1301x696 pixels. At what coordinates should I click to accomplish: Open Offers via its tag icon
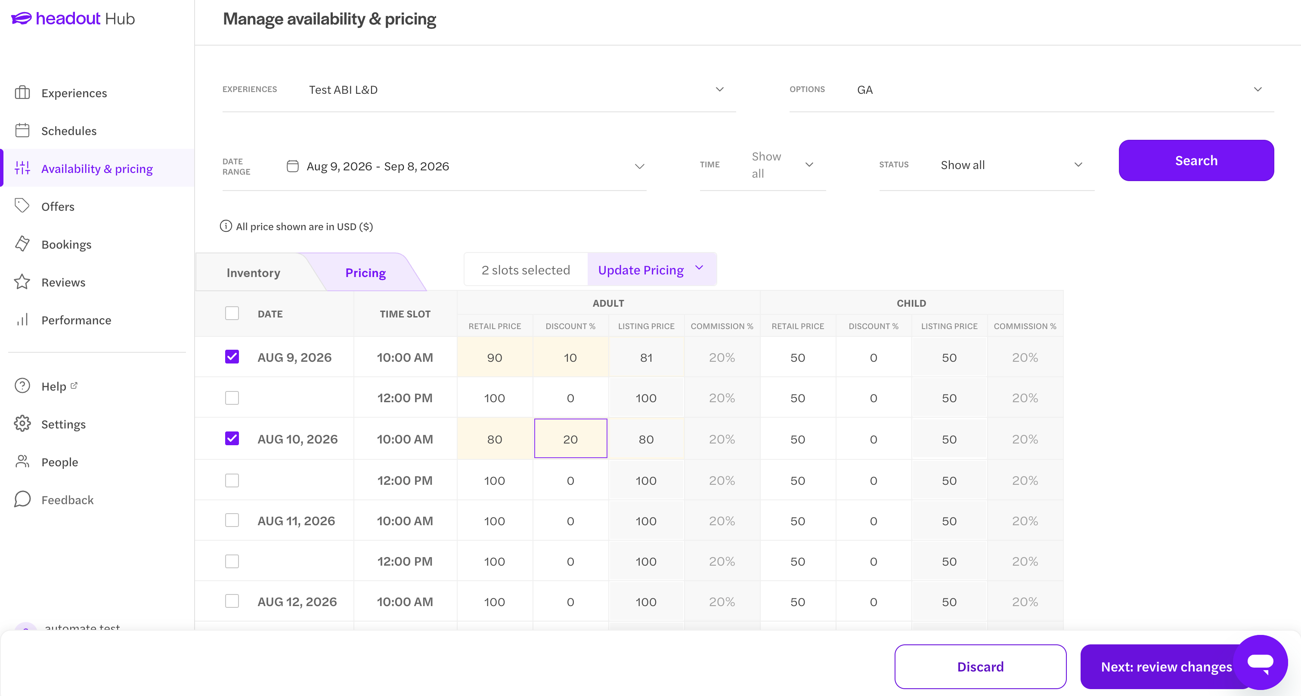tap(22, 206)
